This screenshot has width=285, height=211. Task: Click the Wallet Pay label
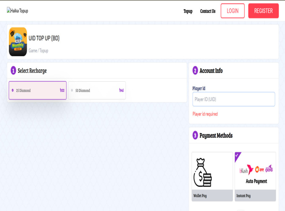pyautogui.click(x=200, y=196)
